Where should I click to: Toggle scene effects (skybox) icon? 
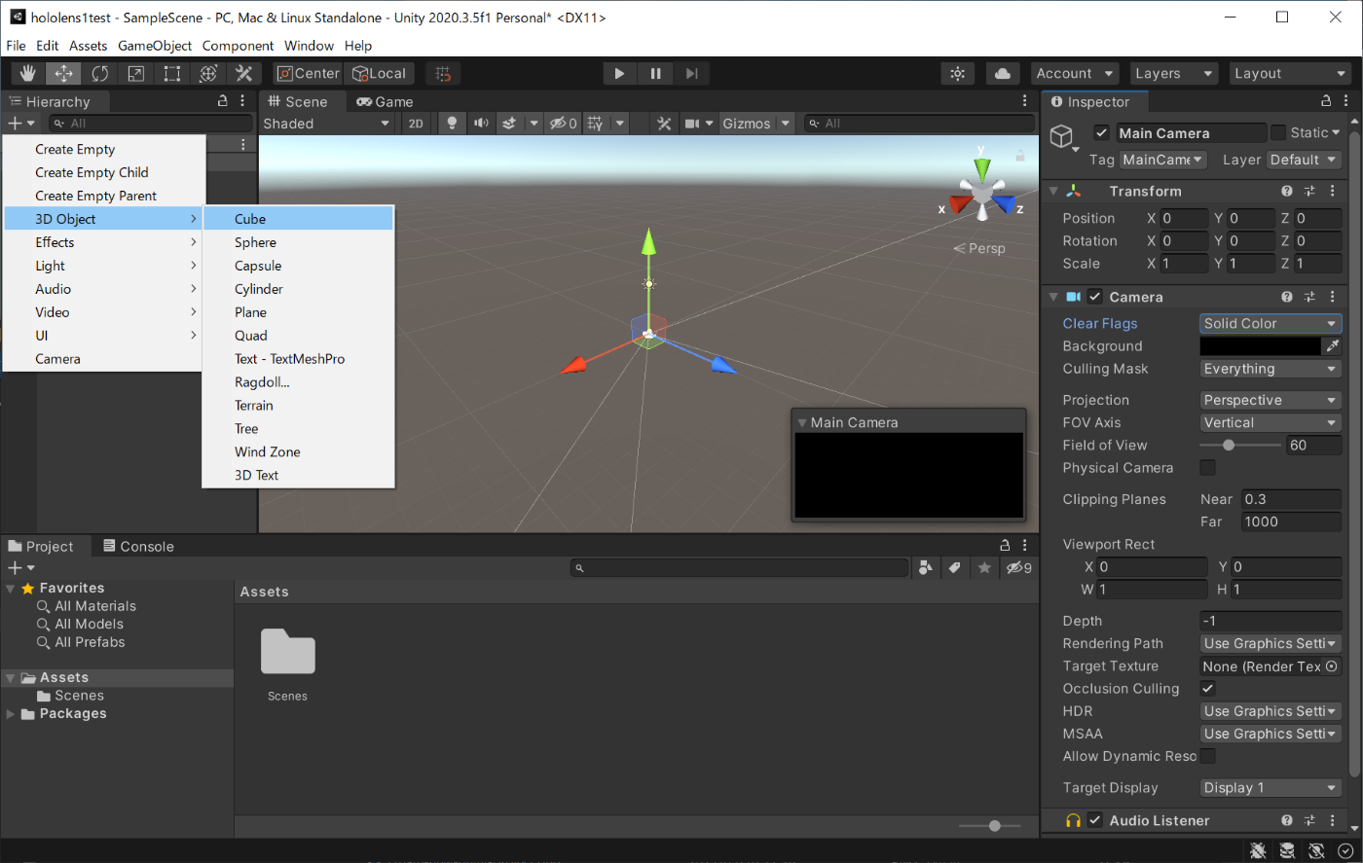point(509,124)
